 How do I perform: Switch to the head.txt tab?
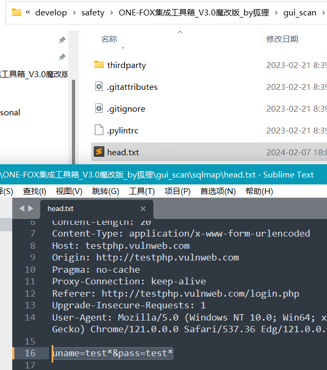pyautogui.click(x=96, y=208)
